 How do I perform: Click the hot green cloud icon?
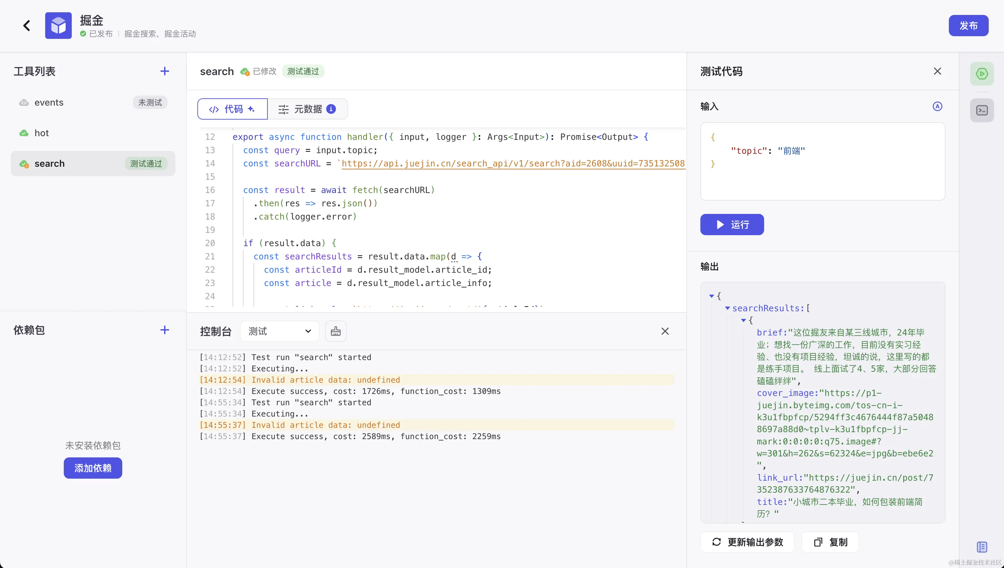coord(24,133)
